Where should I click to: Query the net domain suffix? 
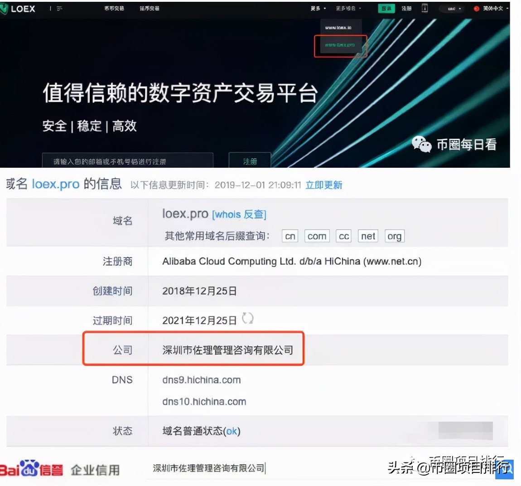point(368,236)
